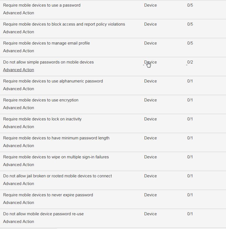Screen dimensions: 226x229
Task: Click the 0/2 count for simple passwords rule
Action: tap(190, 62)
